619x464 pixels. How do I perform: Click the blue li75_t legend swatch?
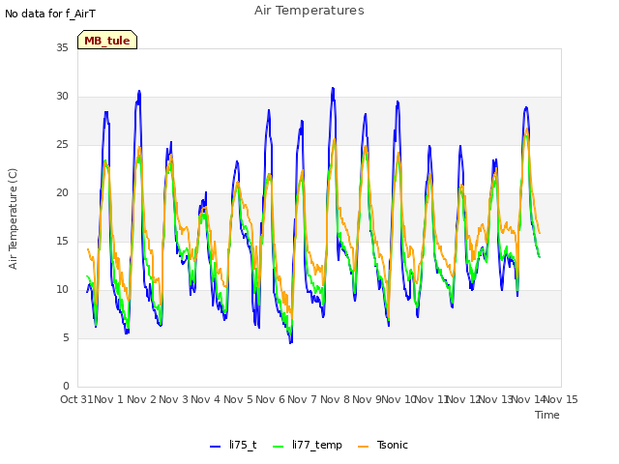tap(215, 447)
